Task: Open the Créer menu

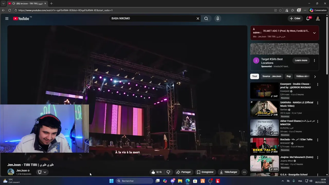Action: (295, 18)
